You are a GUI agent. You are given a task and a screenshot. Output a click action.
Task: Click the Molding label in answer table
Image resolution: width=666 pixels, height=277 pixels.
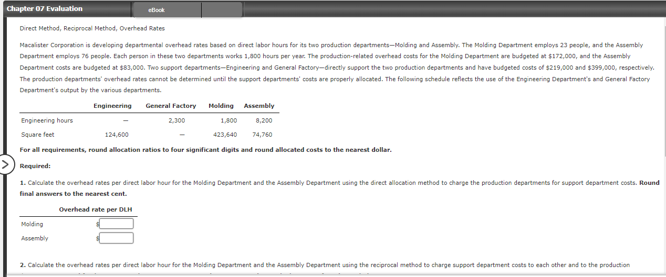32,224
